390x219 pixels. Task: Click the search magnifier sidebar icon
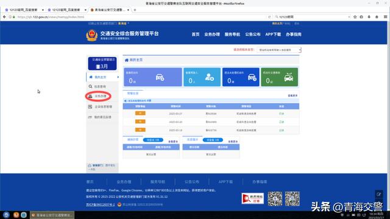pos(90,86)
